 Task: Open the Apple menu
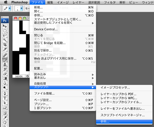6,2
